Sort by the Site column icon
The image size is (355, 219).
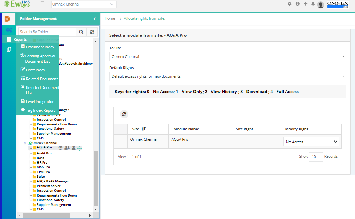(144, 129)
